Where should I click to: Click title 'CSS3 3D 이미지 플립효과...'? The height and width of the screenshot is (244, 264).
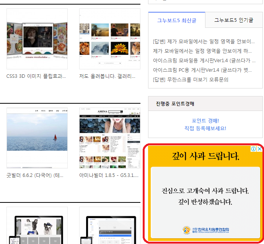pyautogui.click(x=36, y=76)
